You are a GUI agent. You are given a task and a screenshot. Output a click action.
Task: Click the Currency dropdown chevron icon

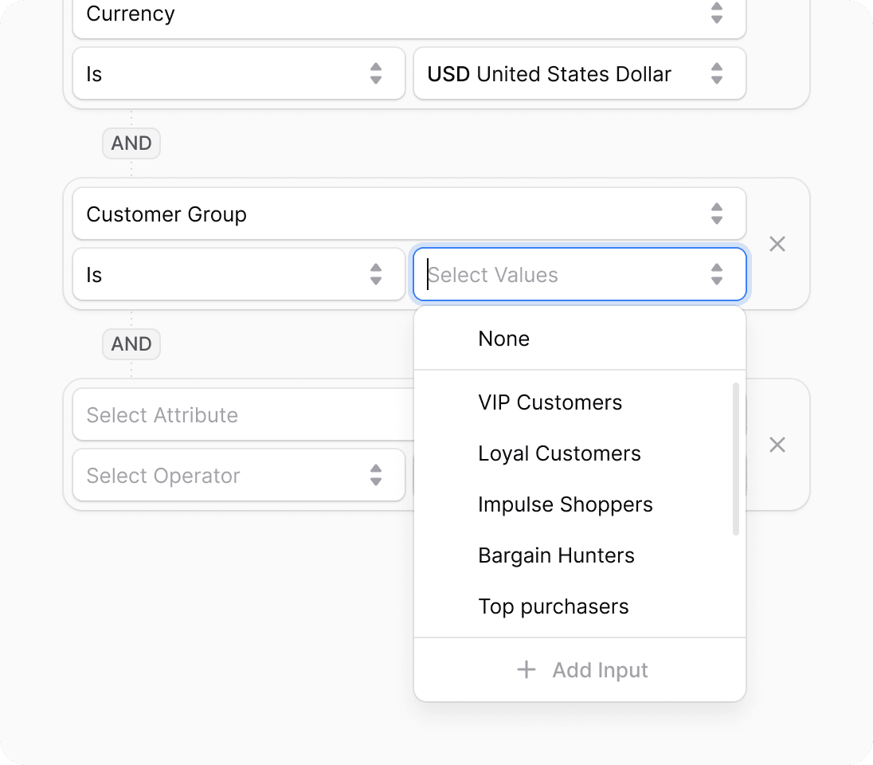click(715, 14)
